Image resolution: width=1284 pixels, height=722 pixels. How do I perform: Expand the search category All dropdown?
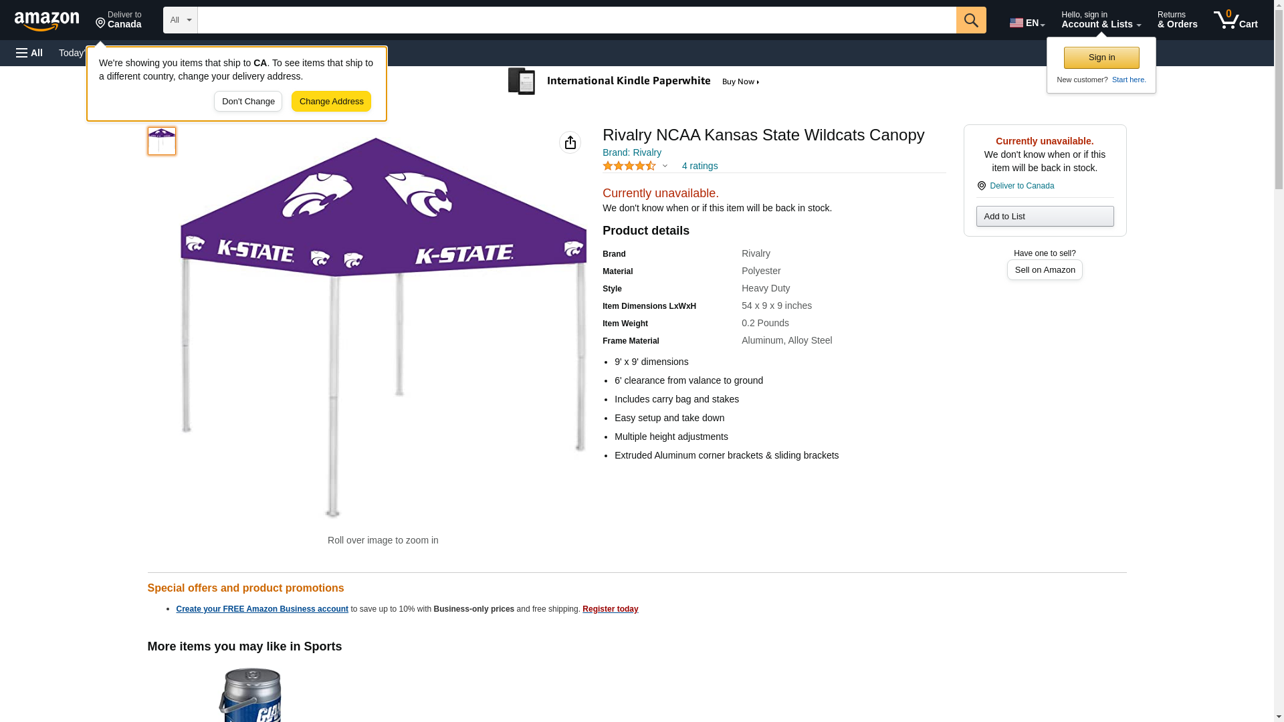(x=181, y=20)
